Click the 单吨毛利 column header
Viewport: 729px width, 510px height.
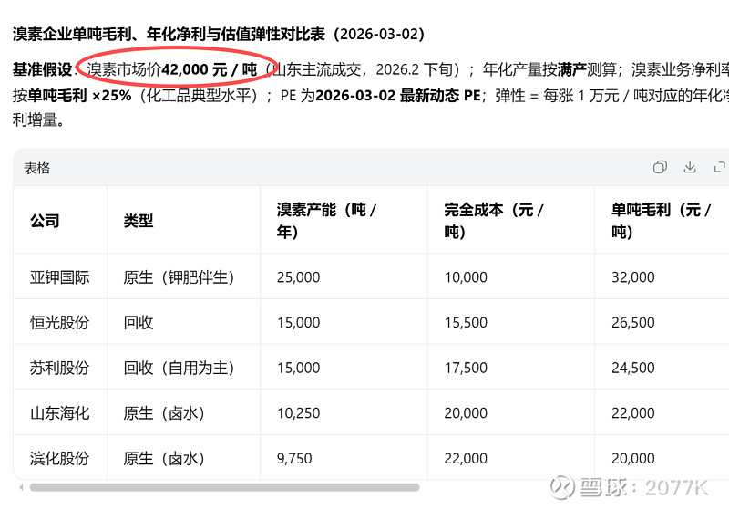[661, 221]
